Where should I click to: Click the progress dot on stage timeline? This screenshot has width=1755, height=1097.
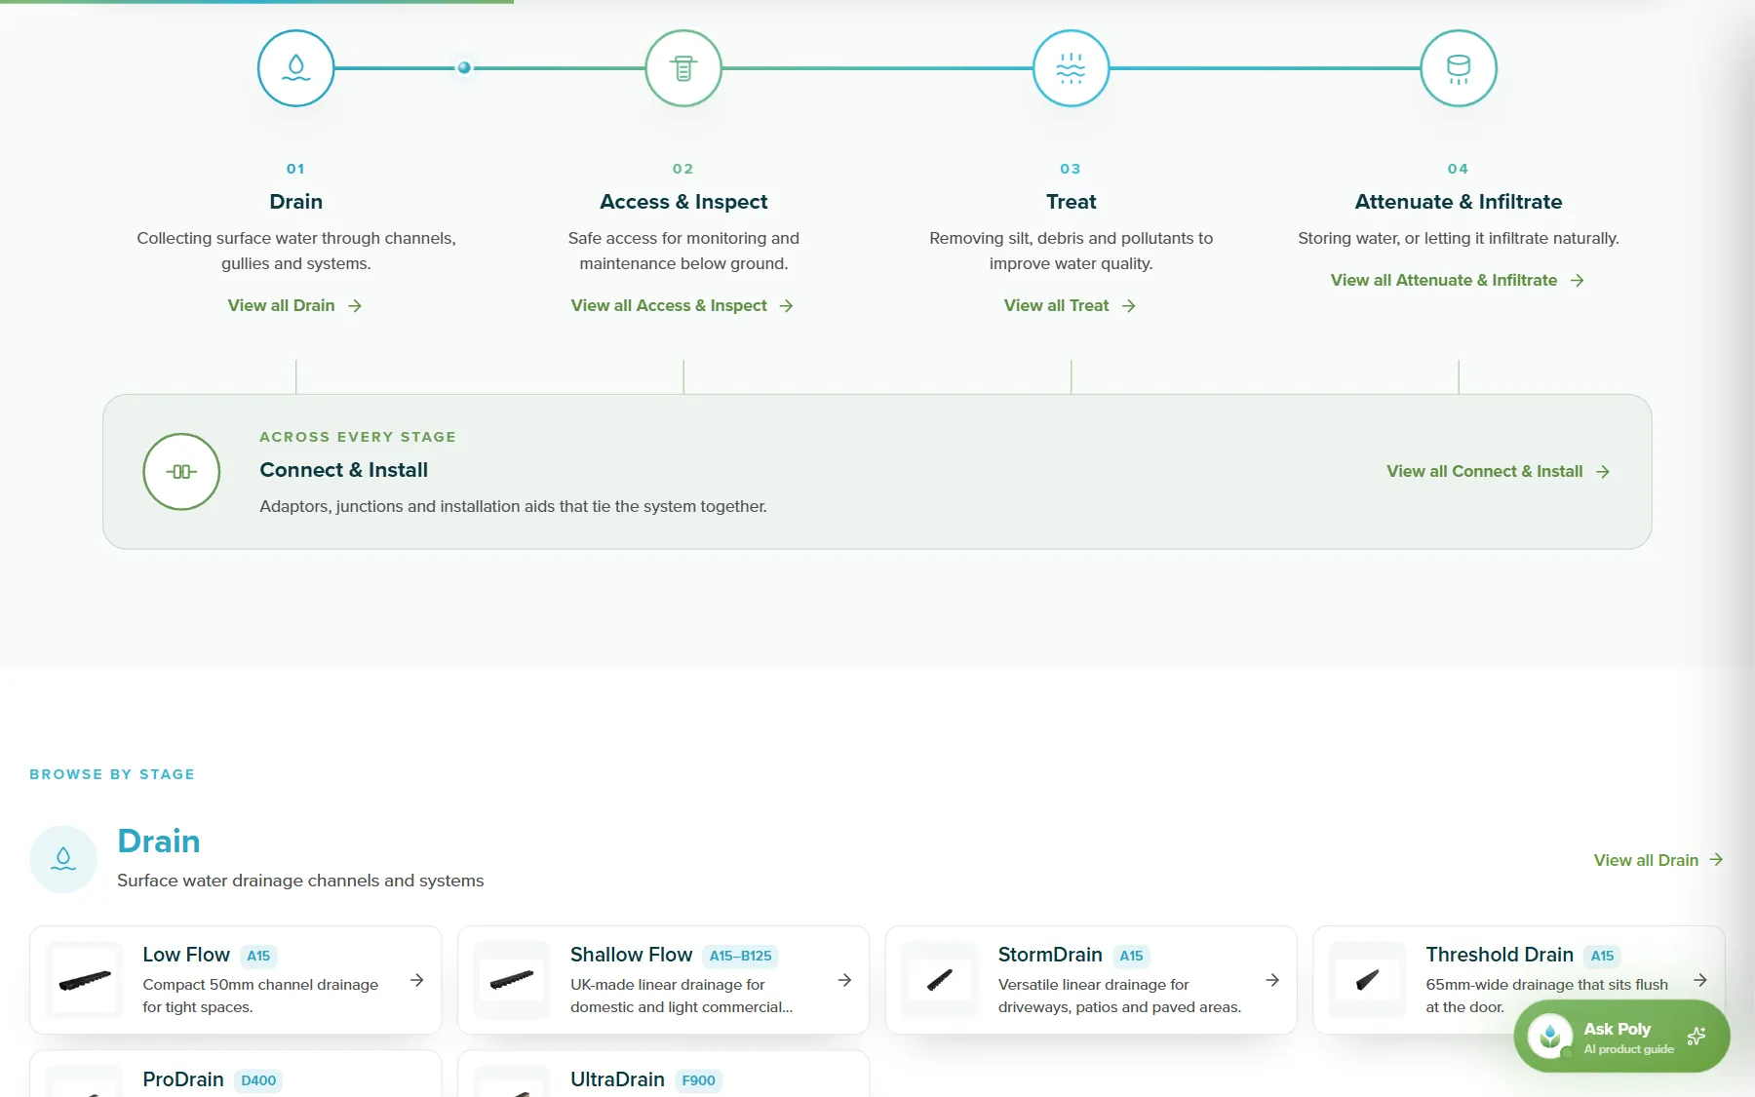[x=464, y=68]
